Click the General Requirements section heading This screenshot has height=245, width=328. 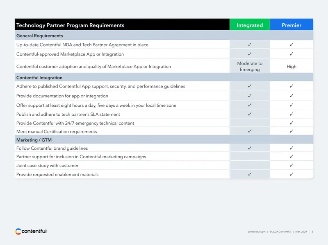[39, 36]
